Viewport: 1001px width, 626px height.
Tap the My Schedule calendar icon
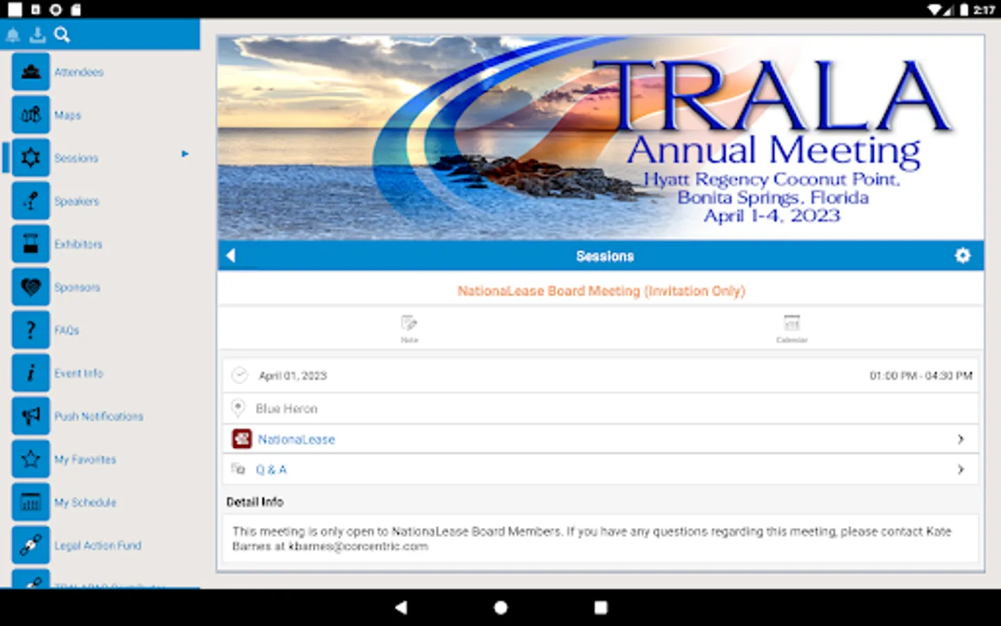pyautogui.click(x=31, y=502)
